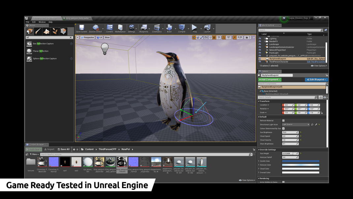The image size is (353, 199).
Task: Toggle visibility eye for PointLight actor
Action: coord(260,53)
